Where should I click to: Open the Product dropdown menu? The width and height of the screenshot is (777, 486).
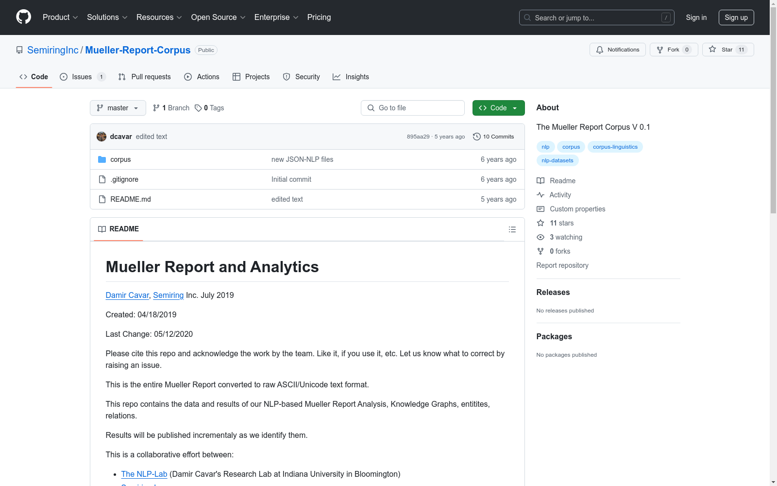60,17
